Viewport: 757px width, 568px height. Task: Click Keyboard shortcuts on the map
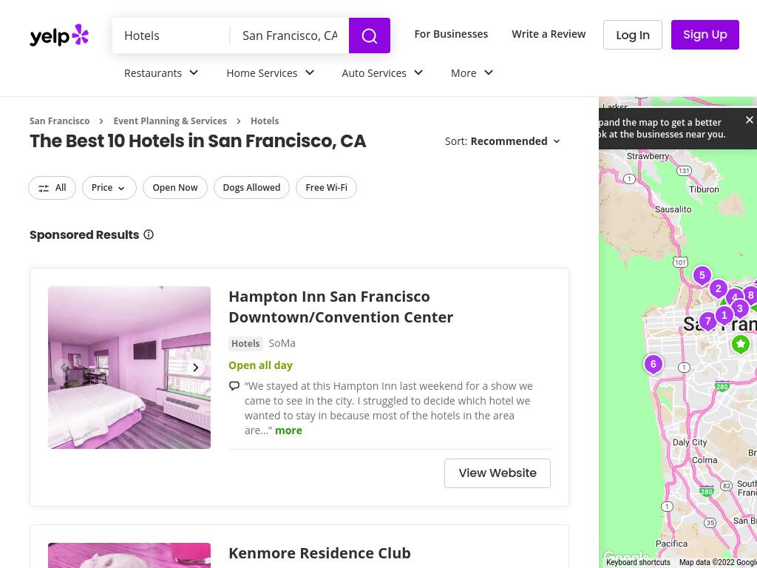pyautogui.click(x=638, y=562)
